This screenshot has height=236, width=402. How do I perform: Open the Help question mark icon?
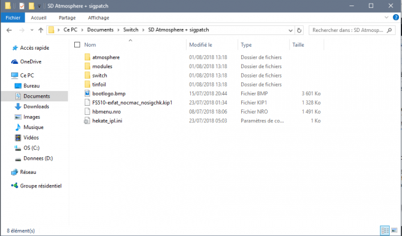coord(396,17)
